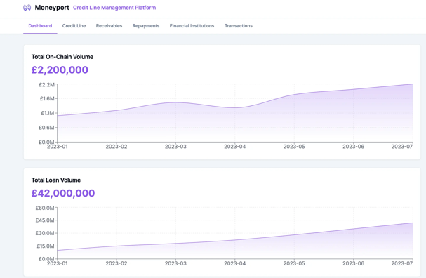Click the £42,000,000 loan volume figure
This screenshot has width=426, height=278.
pos(63,193)
